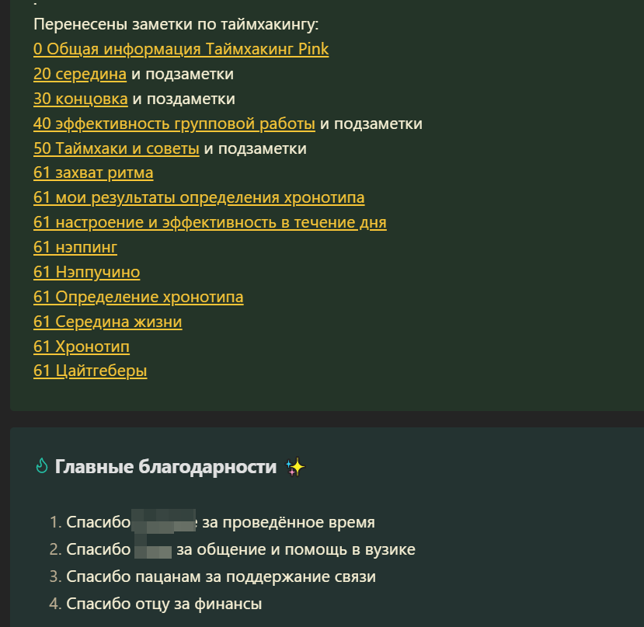Open 61 Определение хронотипа link

coord(138,297)
